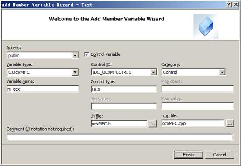Screen dimensions: 241x166
Task: Click the .cpp file text field
Action: click(x=193, y=123)
